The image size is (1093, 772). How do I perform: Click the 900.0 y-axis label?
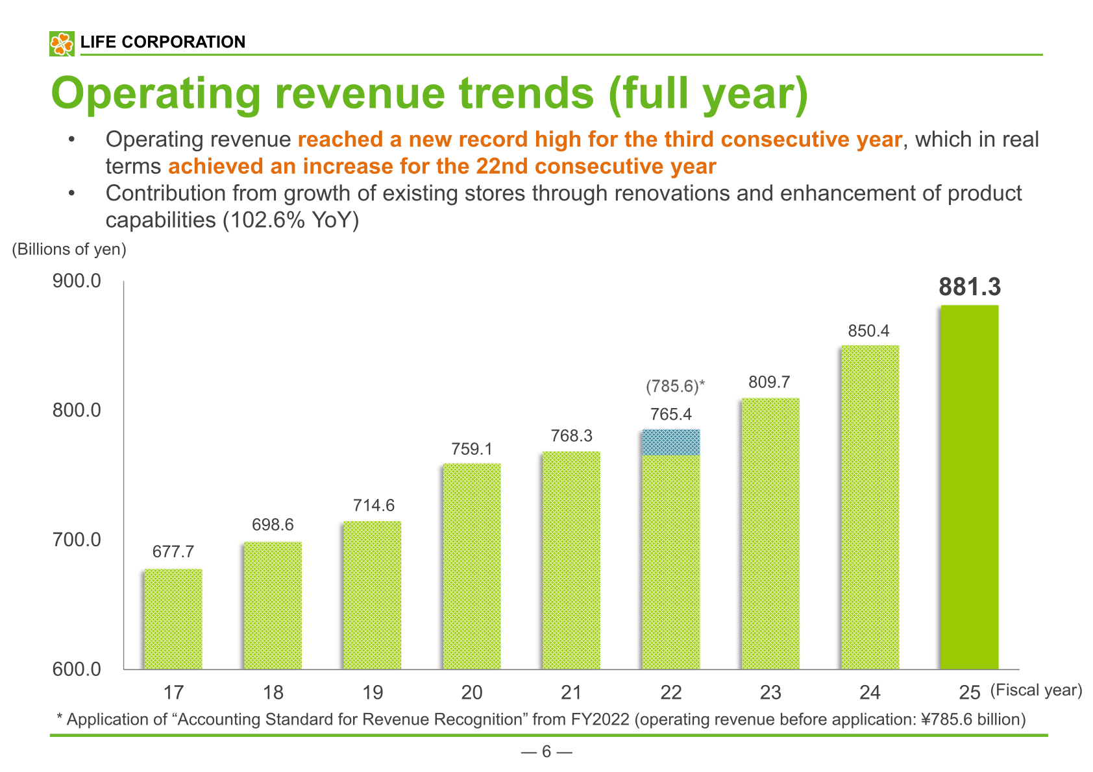tap(77, 281)
